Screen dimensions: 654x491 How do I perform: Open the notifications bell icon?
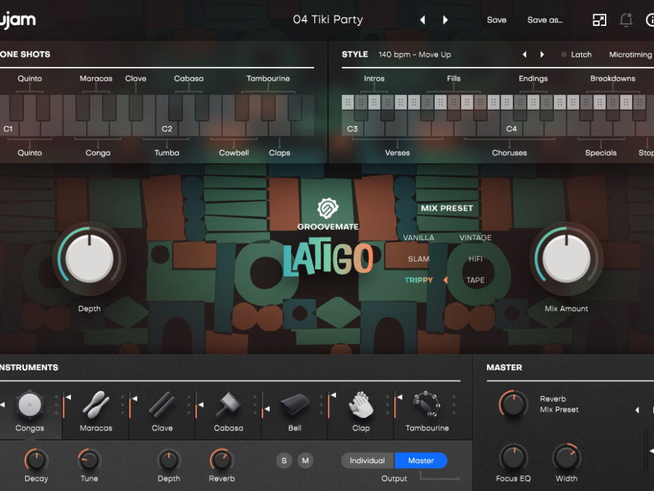pos(625,20)
